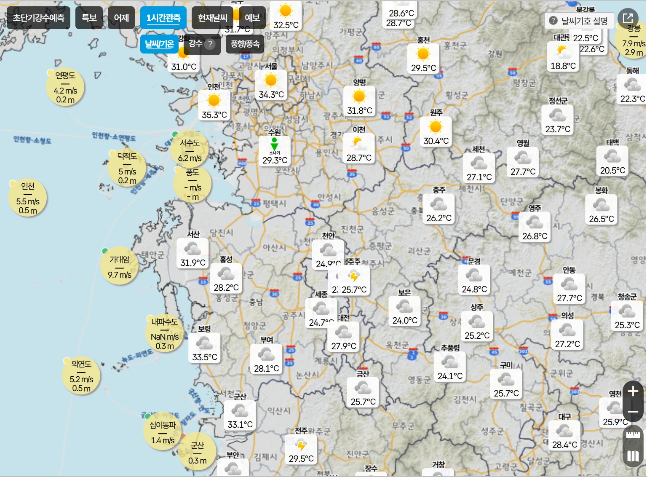Switch to the 초단기강수예측 tab
Image resolution: width=647 pixels, height=477 pixels.
pyautogui.click(x=38, y=18)
